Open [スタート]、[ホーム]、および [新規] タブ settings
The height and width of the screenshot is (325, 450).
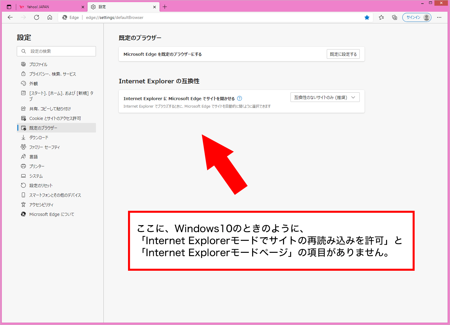[57, 96]
